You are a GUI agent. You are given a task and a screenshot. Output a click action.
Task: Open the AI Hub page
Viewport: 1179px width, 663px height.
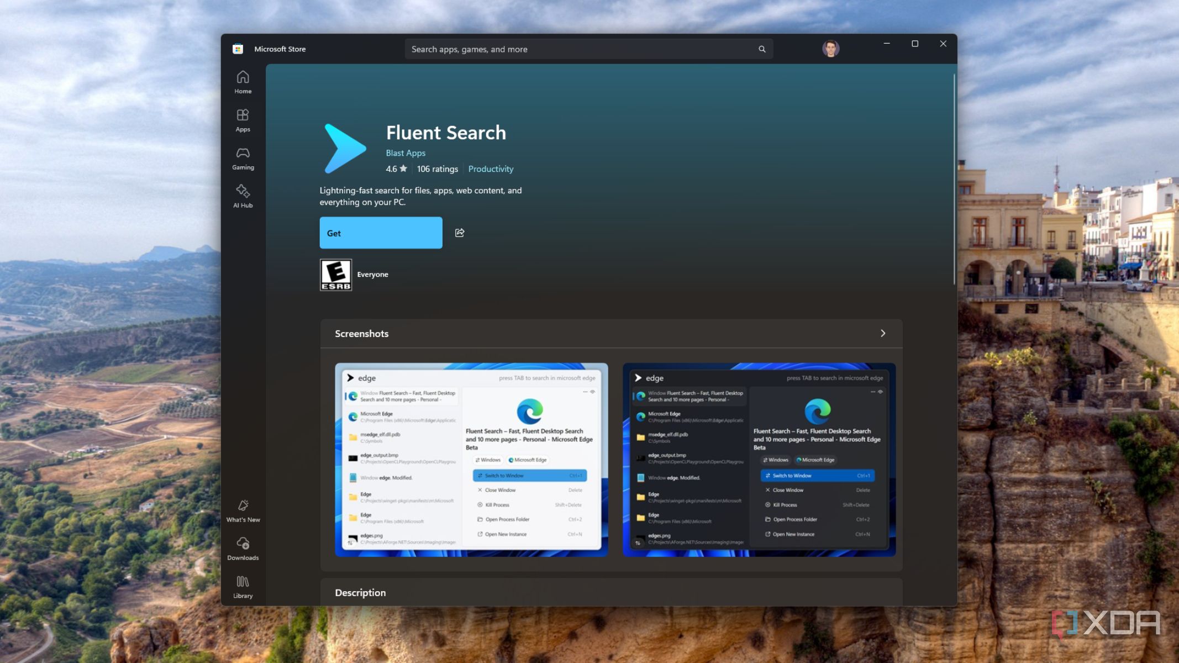tap(243, 197)
